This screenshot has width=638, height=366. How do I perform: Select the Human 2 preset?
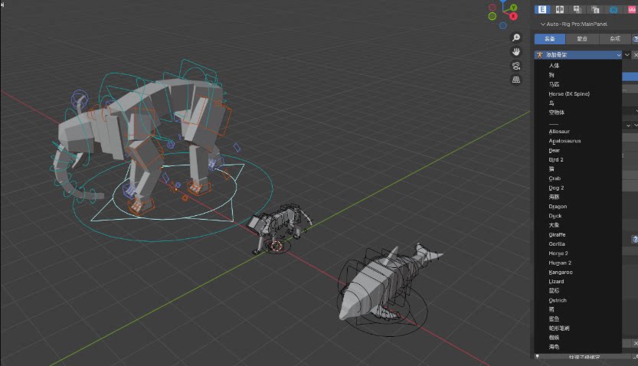tap(560, 263)
